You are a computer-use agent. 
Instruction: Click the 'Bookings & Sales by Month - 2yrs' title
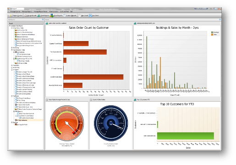point(177,28)
